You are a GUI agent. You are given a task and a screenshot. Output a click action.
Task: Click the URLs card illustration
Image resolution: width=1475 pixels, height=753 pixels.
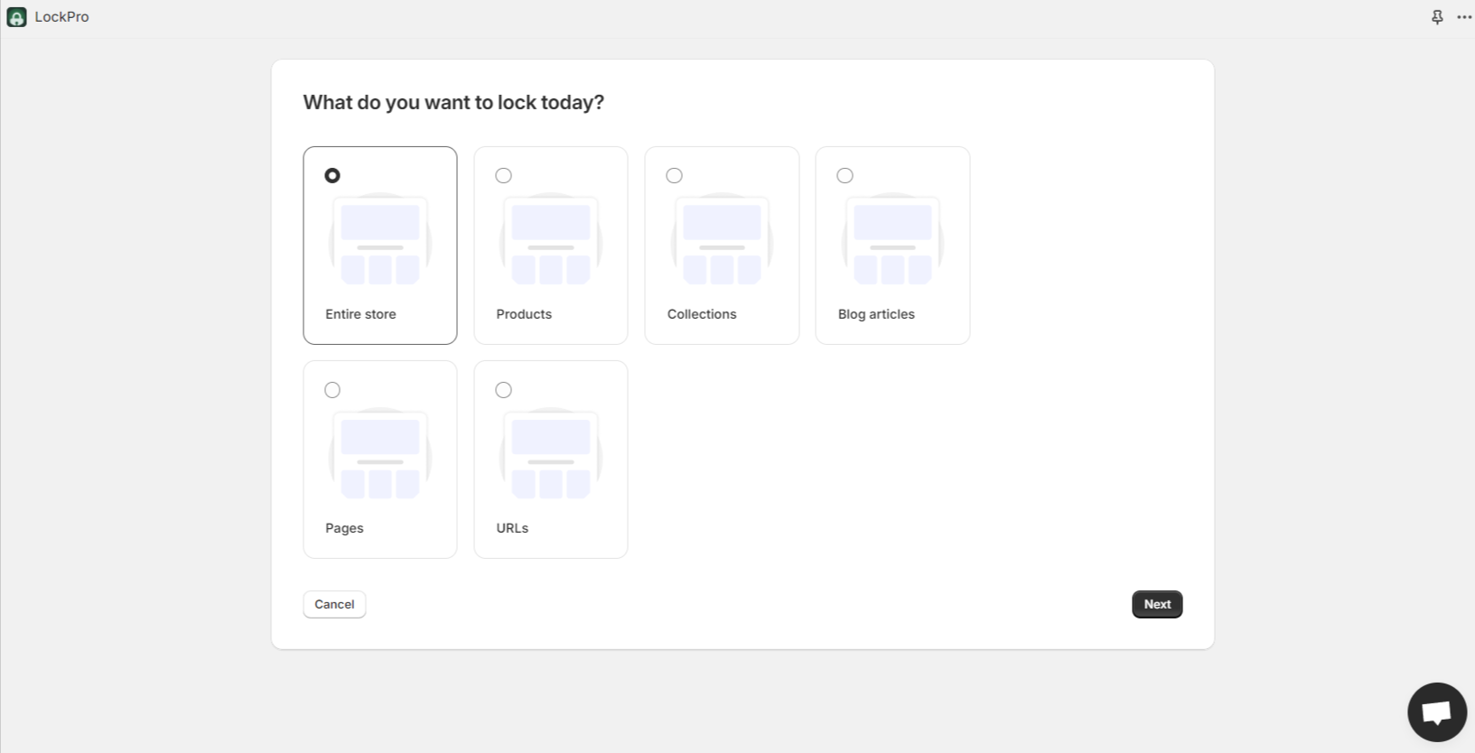coord(550,454)
